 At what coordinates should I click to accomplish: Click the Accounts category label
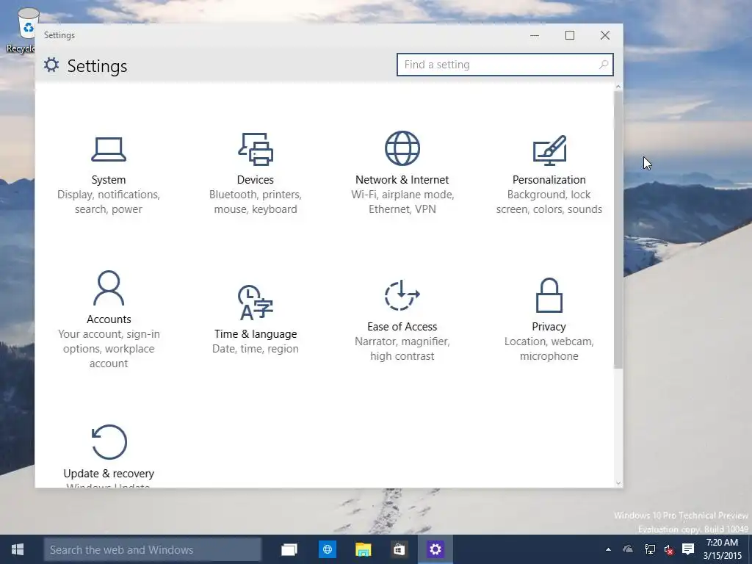pos(109,319)
